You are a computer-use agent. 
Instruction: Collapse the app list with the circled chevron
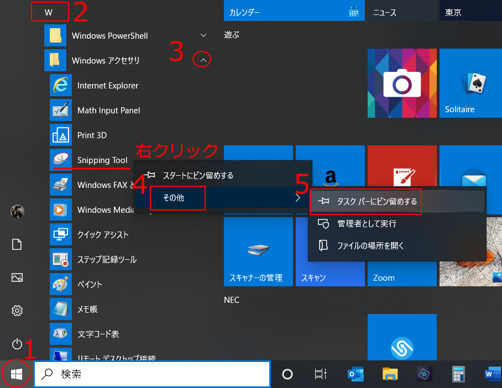tap(202, 59)
